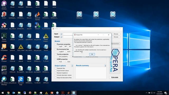Open the Input info icon
The width and height of the screenshot is (169, 95).
61,34
